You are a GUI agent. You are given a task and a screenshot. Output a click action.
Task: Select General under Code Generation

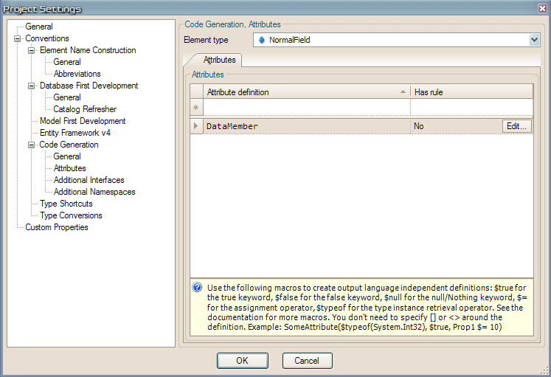(x=67, y=156)
